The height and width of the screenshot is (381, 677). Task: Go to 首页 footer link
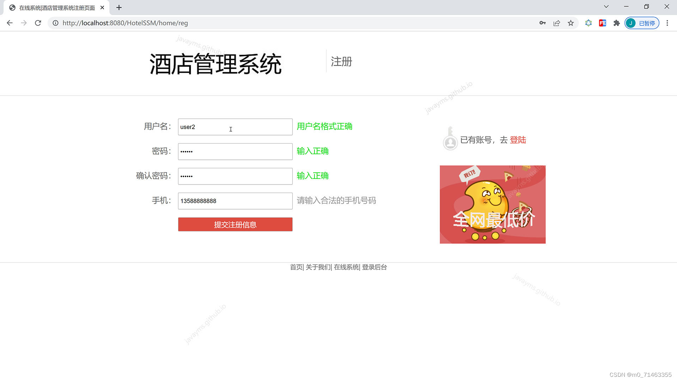pos(296,267)
